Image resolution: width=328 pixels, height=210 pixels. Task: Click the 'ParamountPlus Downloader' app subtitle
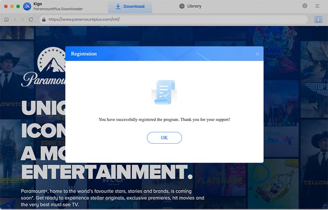(58, 9)
